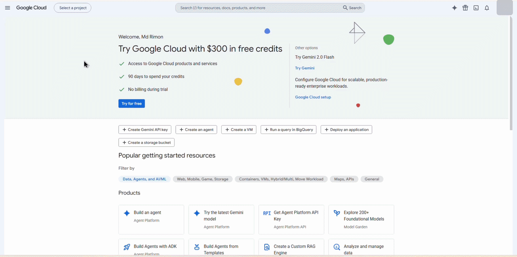517x257 pixels.
Task: Select the Maps, APIs filter chip
Action: [344, 179]
